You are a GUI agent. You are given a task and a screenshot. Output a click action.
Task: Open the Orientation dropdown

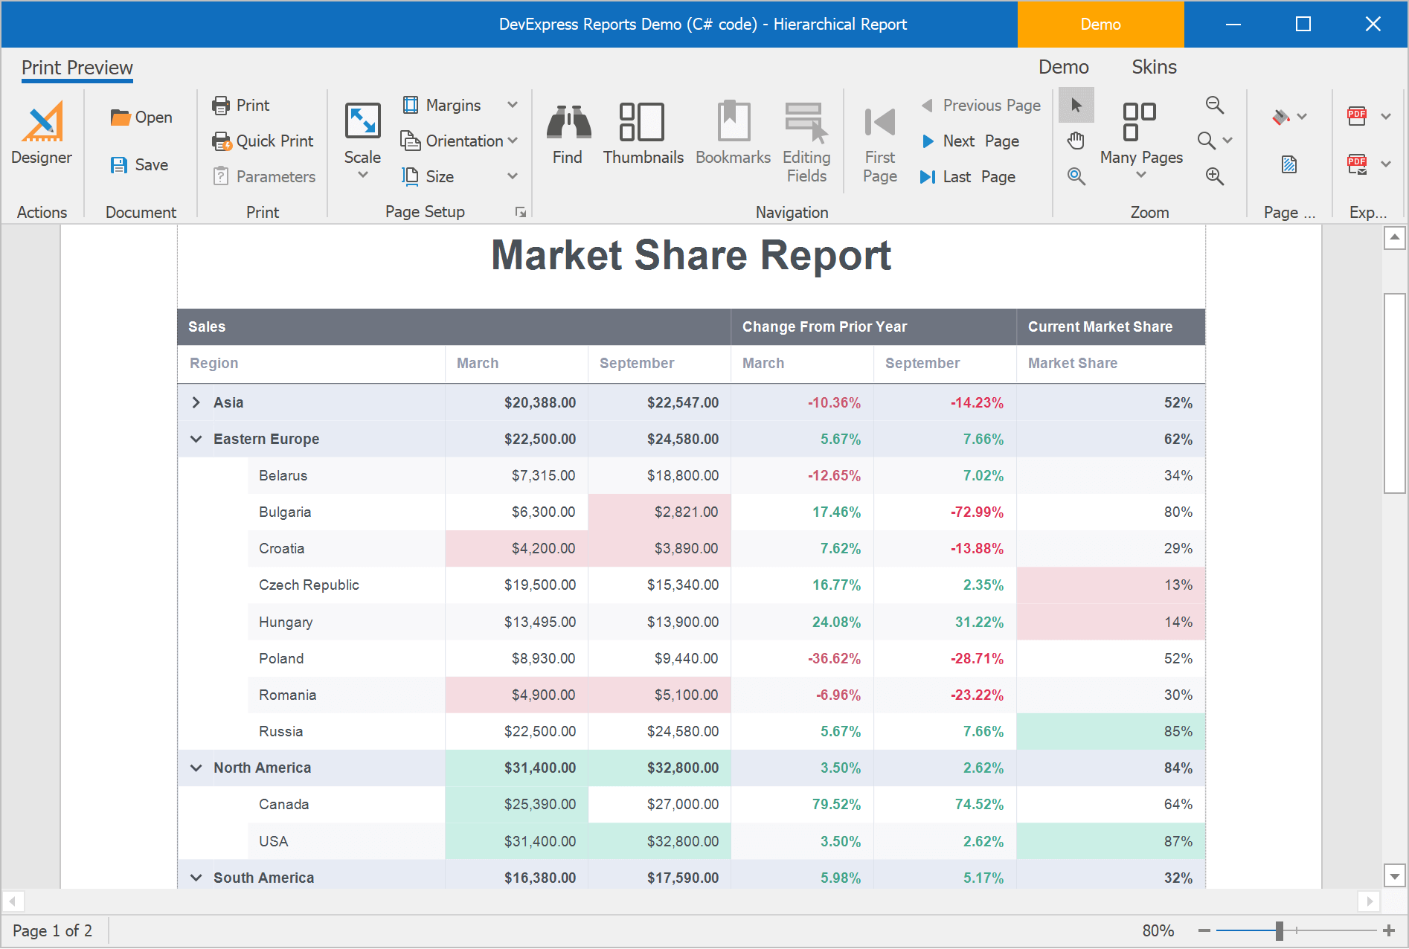point(513,141)
